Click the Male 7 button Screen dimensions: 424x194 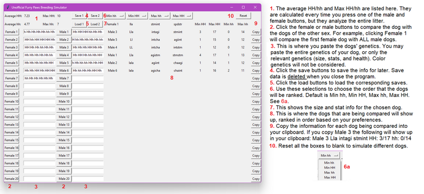pyautogui.click(x=64, y=78)
